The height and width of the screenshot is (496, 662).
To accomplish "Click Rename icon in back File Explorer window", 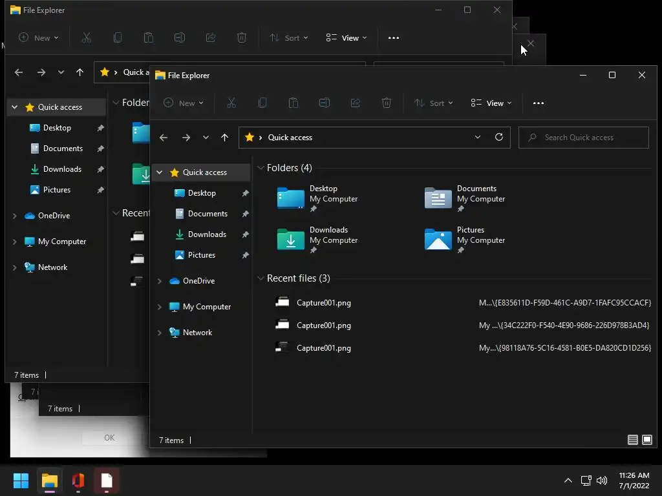I will [x=180, y=37].
